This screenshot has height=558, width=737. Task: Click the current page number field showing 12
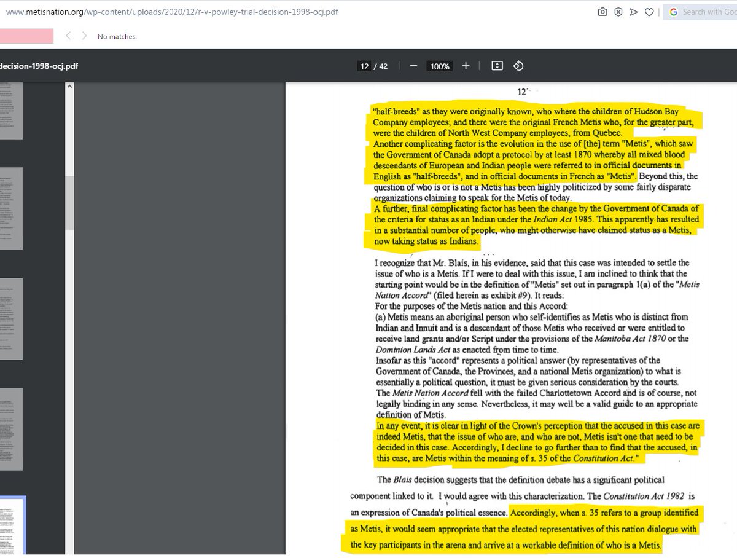point(365,66)
